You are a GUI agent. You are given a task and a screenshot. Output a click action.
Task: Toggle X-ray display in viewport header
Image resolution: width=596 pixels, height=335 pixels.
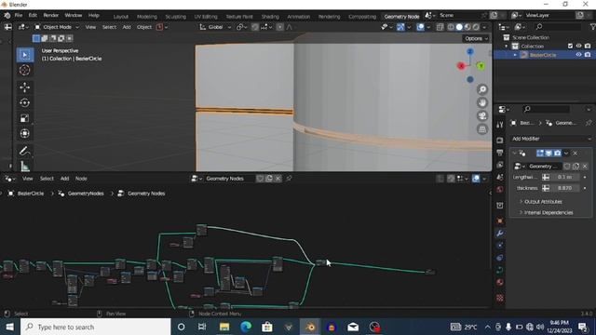(x=440, y=27)
